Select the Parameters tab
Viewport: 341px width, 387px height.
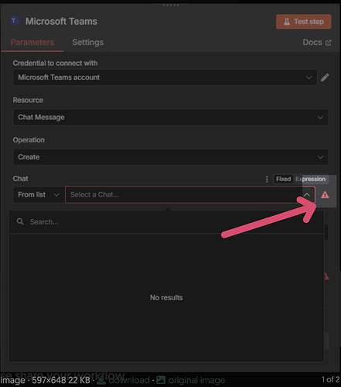click(x=32, y=43)
